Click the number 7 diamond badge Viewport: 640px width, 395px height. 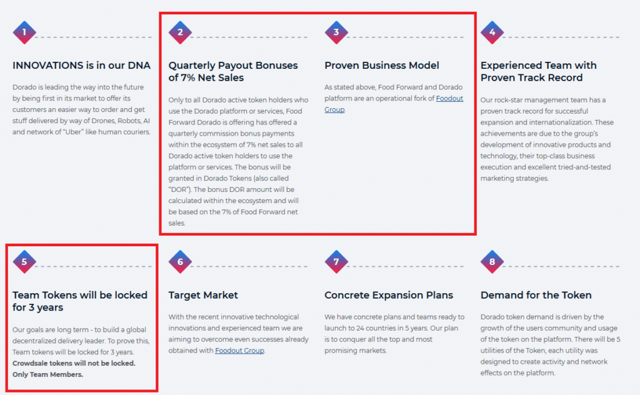(336, 262)
